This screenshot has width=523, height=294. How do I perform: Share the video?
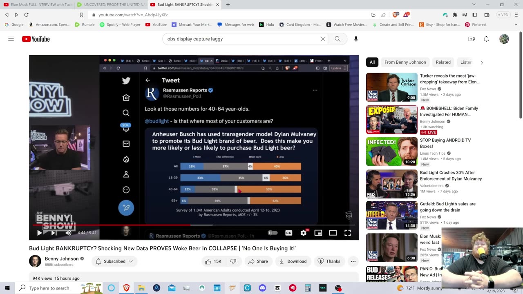(x=258, y=261)
